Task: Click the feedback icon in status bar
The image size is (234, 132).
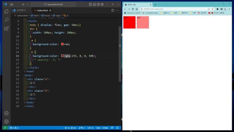Action: point(112,128)
